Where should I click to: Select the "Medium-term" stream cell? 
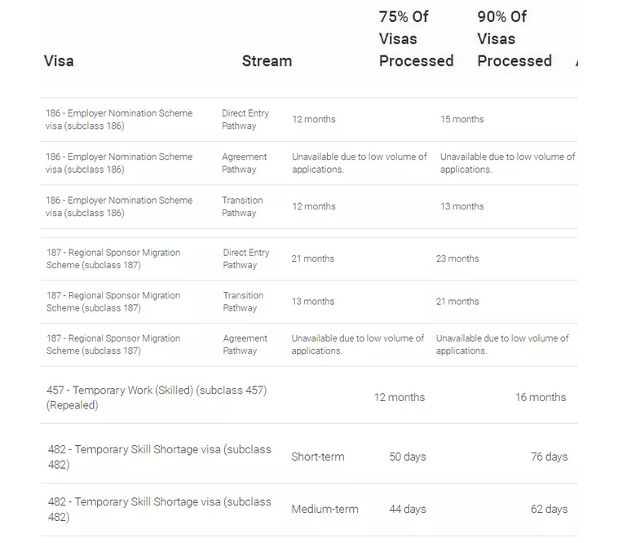(x=325, y=509)
